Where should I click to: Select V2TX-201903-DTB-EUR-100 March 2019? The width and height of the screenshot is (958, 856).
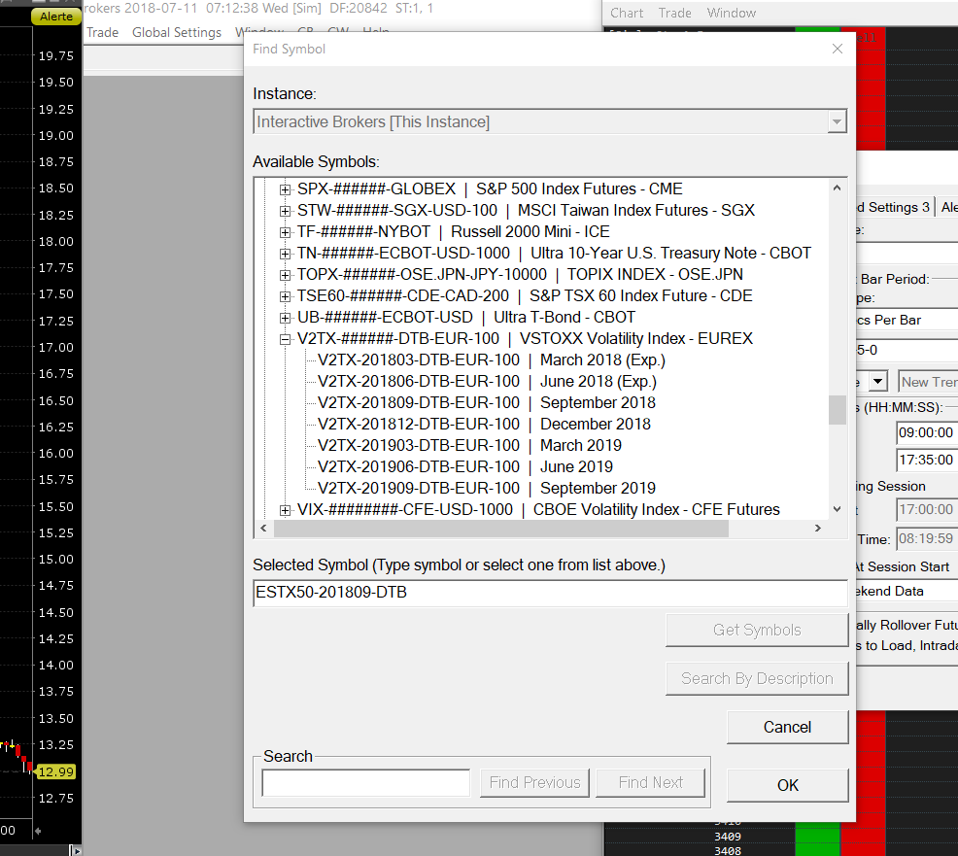click(469, 445)
